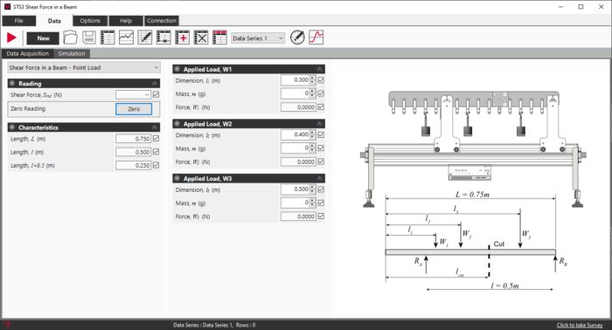
Task: Open the data table view icon
Action: (108, 38)
